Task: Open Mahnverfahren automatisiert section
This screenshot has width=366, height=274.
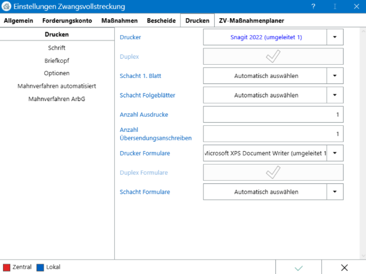Action: [57, 86]
